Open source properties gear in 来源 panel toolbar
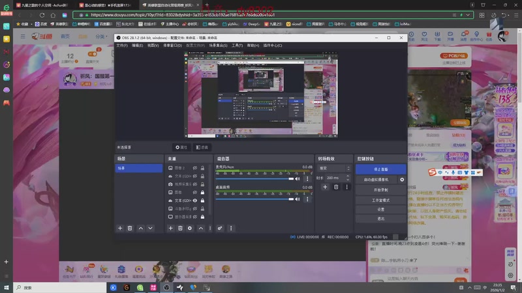This screenshot has width=522, height=293. point(190,229)
